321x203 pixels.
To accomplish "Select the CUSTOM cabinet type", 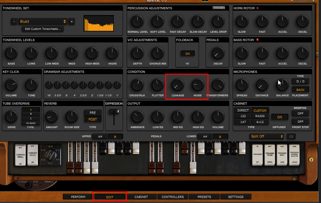I will [x=260, y=110].
